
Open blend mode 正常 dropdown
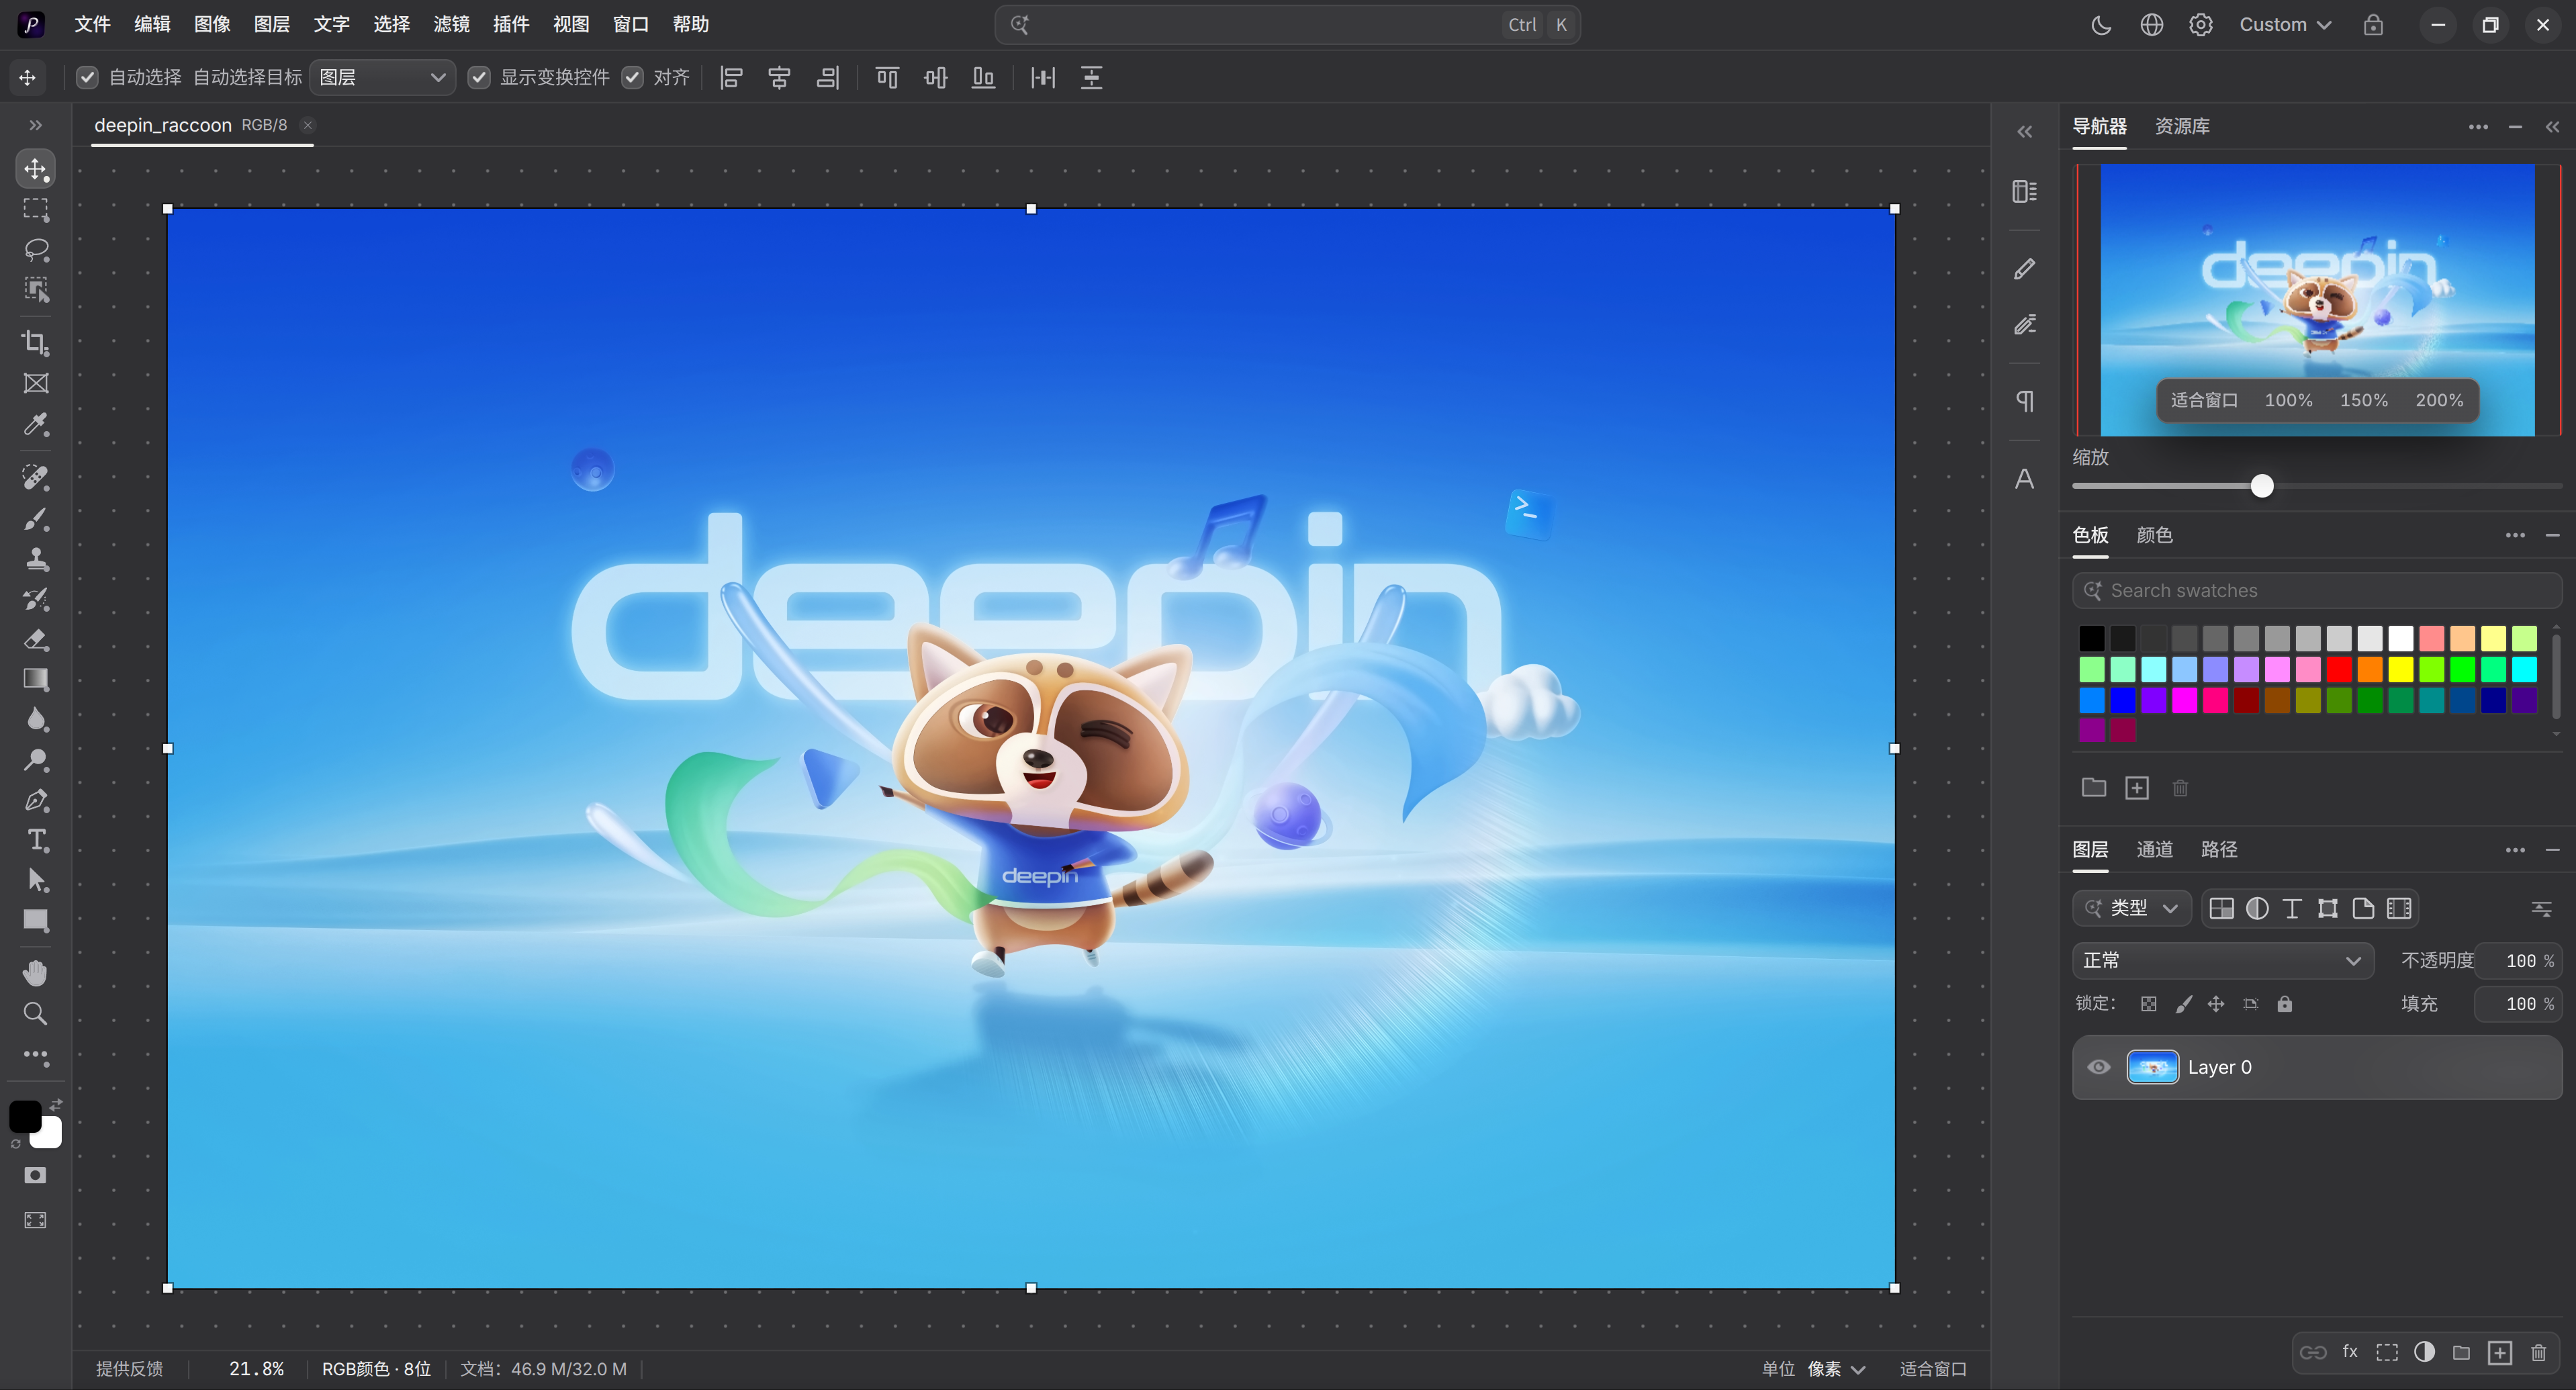click(2222, 960)
